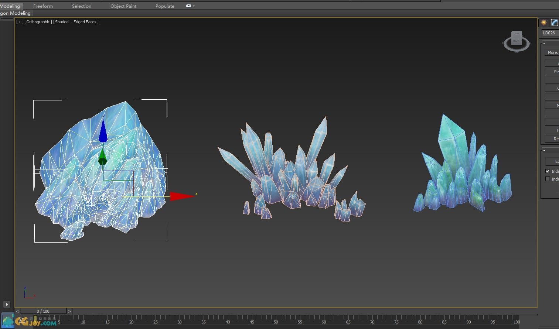Jump to frame 100 on the timeline
Viewport: 559px width, 329px height.
517,322
